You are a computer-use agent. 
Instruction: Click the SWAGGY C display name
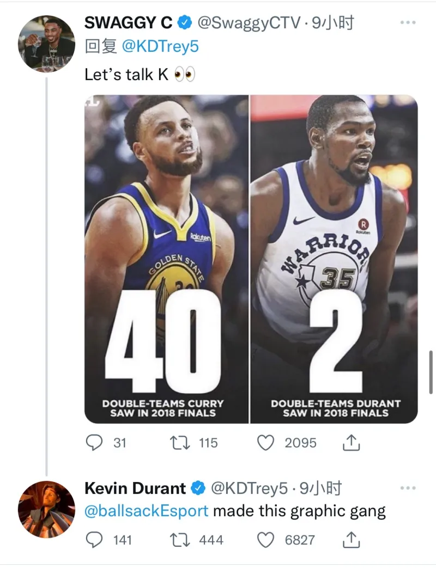(x=129, y=23)
